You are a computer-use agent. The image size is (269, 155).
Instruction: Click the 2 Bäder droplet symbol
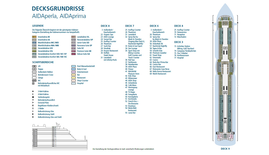(x=33, y=108)
